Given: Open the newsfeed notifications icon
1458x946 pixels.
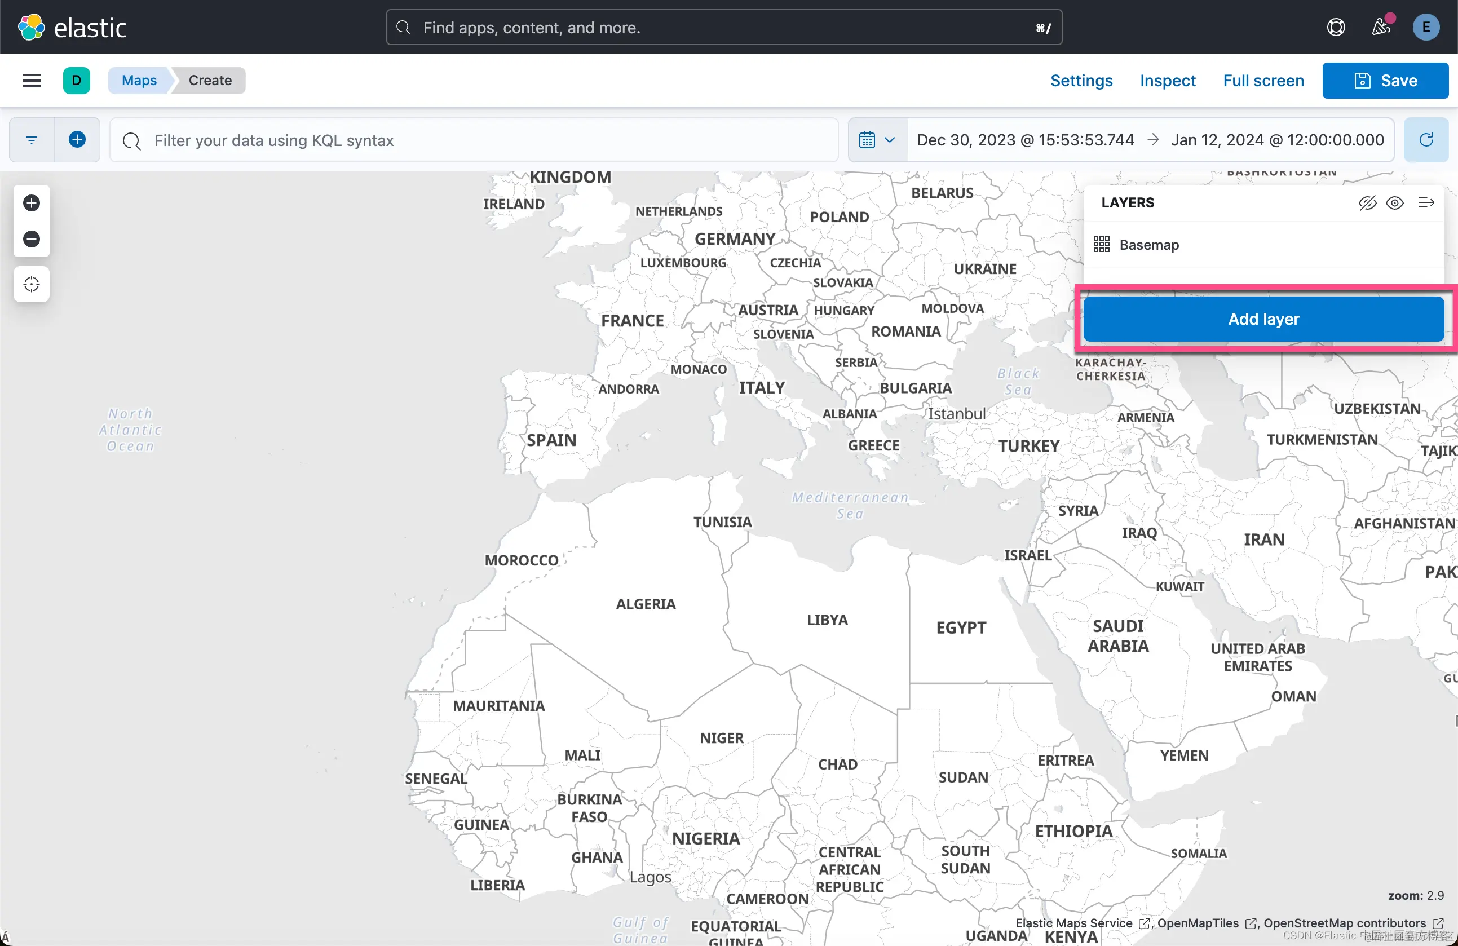Looking at the screenshot, I should (x=1381, y=28).
